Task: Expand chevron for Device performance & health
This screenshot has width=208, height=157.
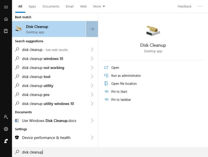Action: [x=92, y=138]
